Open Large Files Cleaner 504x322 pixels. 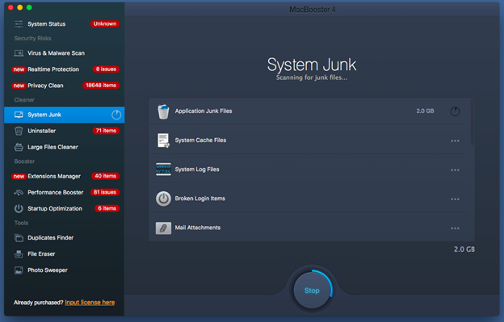click(65, 147)
